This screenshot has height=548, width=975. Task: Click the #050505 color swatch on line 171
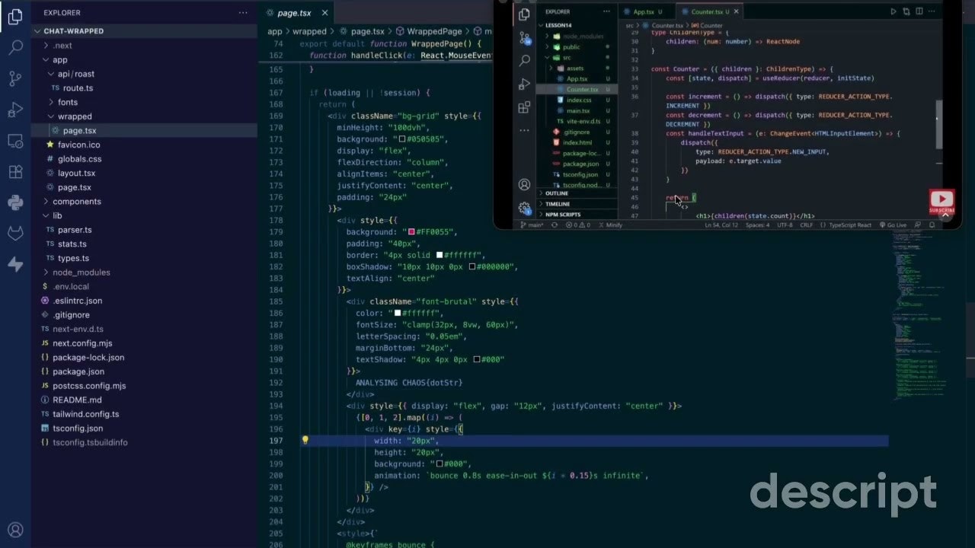coord(401,139)
